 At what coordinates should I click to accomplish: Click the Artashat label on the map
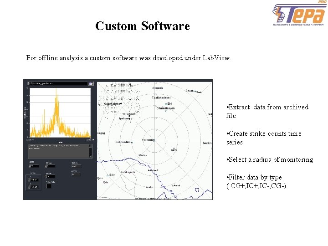(x=152, y=170)
